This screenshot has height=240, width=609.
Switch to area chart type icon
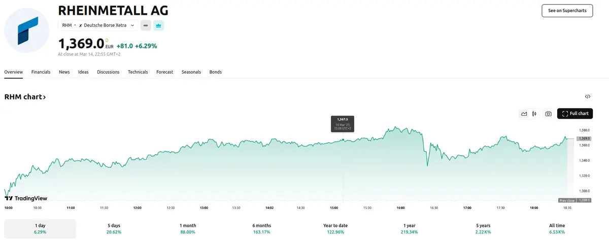524,114
